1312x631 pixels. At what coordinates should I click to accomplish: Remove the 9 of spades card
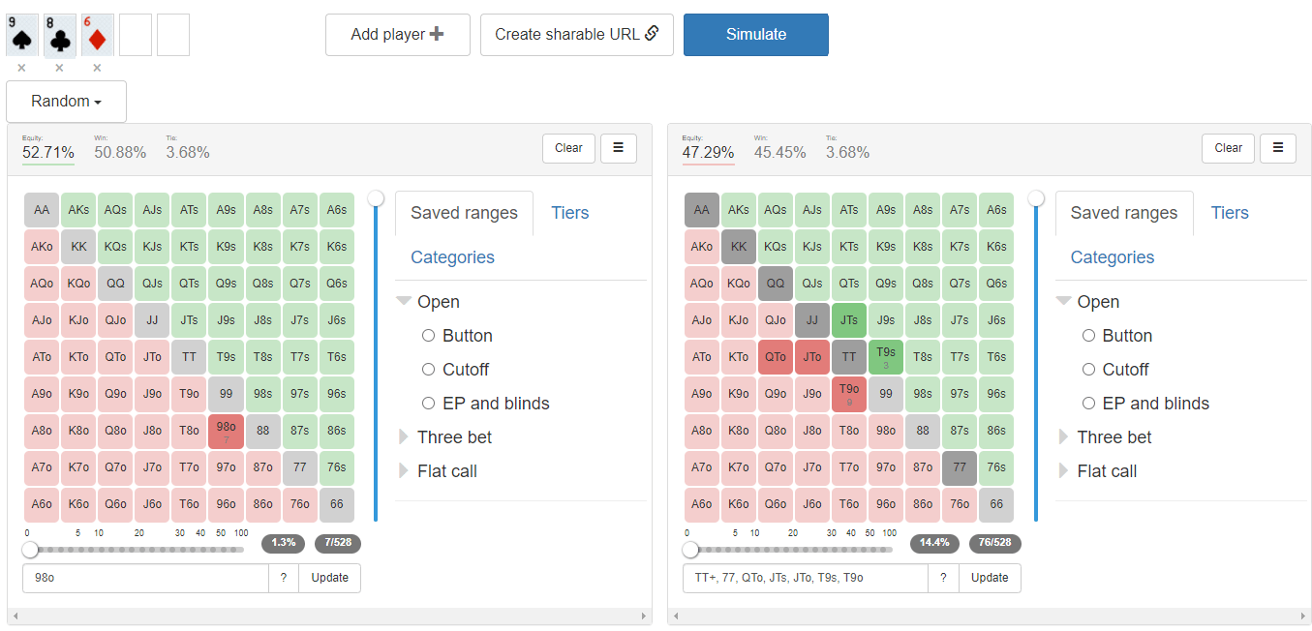coord(21,68)
